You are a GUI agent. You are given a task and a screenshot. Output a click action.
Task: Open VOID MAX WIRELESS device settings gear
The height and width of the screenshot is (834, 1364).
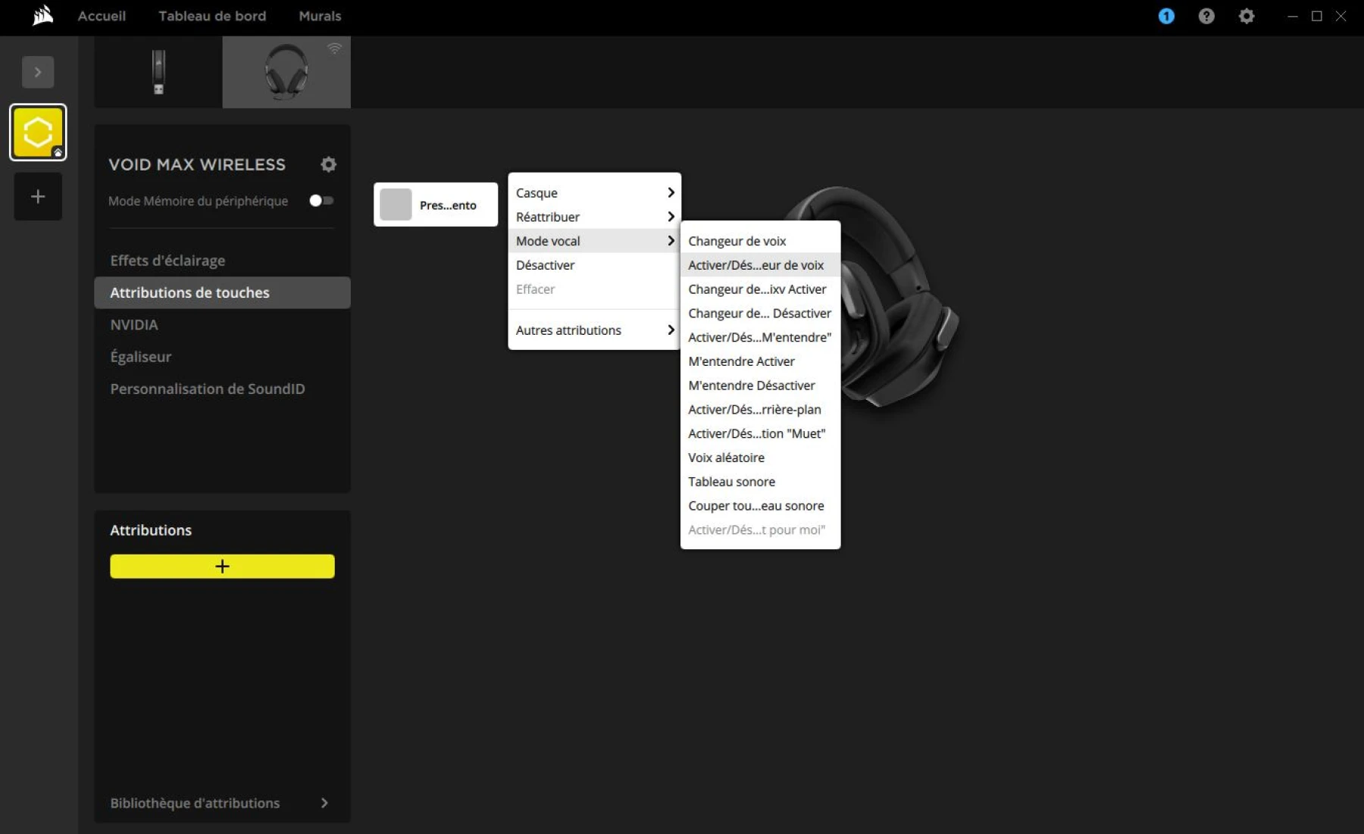[328, 164]
